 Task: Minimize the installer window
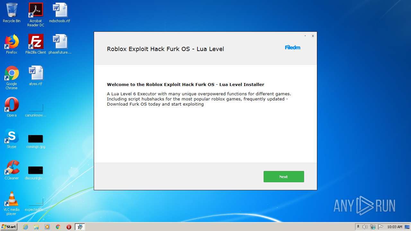click(305, 36)
